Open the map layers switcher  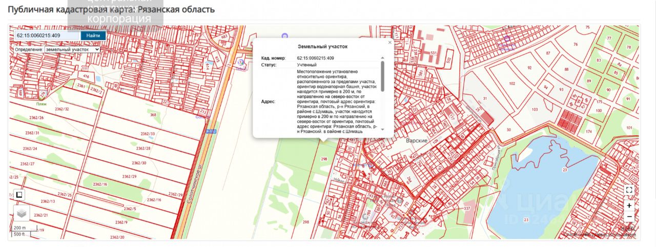22,213
